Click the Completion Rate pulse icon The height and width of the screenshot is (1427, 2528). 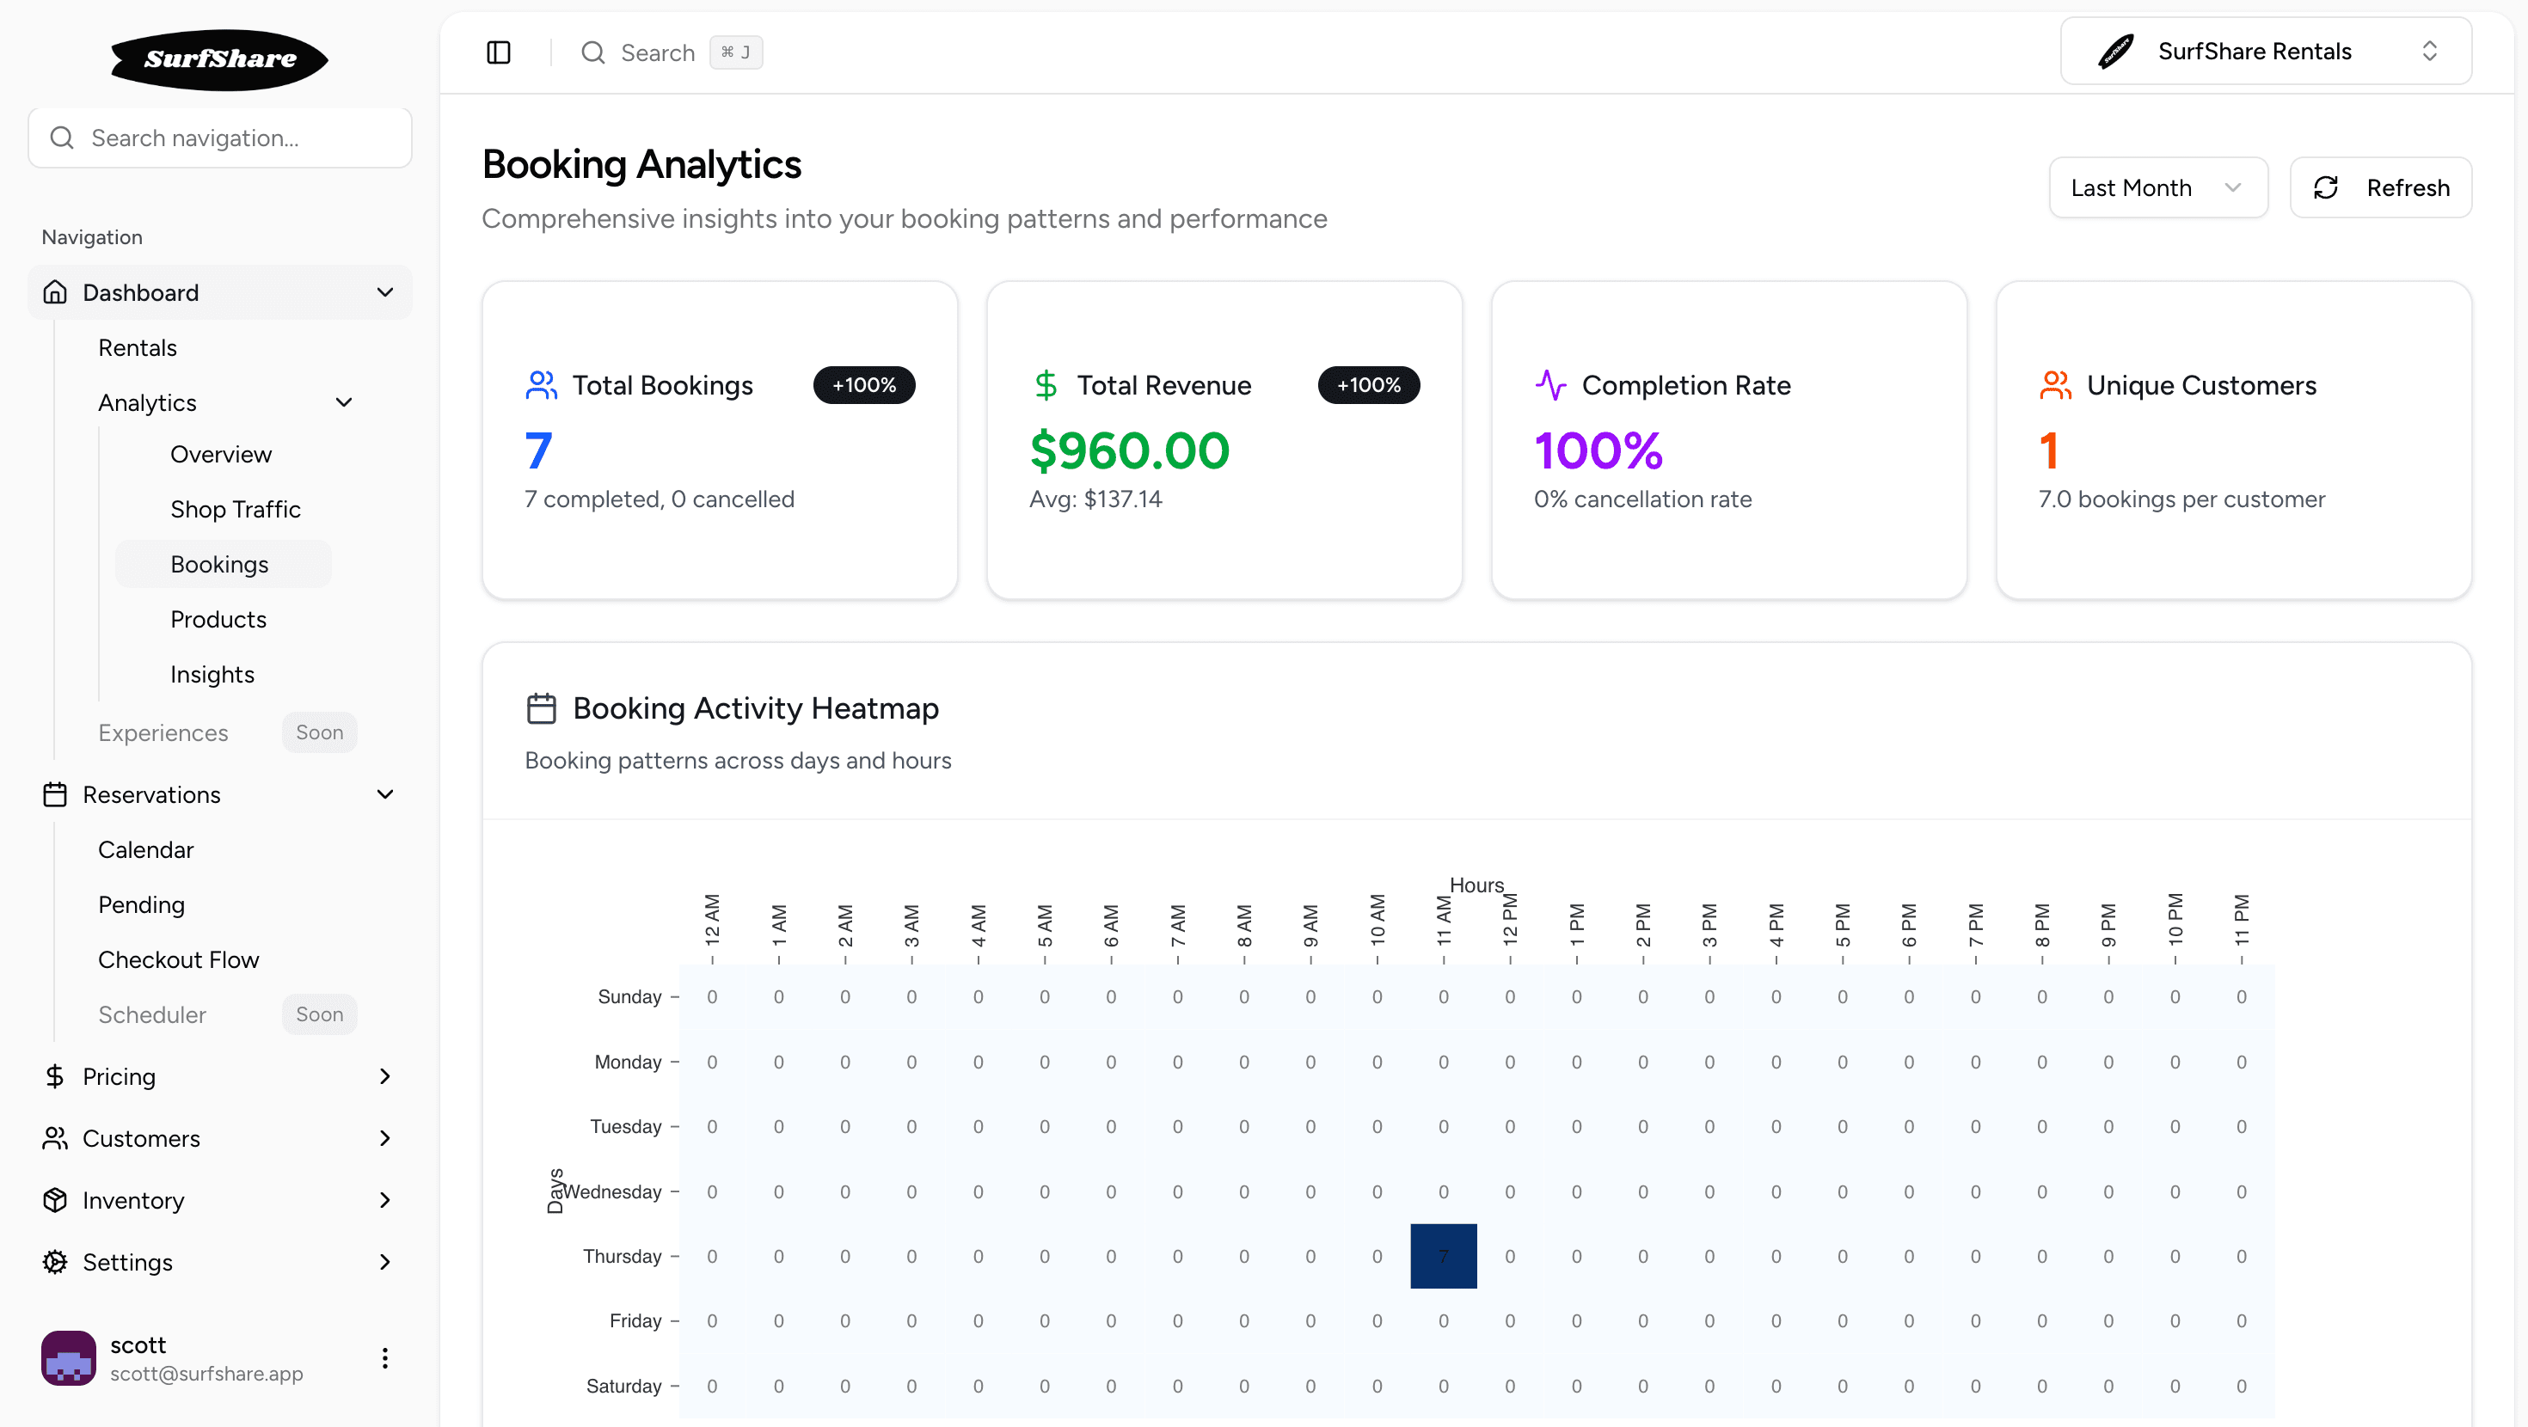pos(1550,385)
